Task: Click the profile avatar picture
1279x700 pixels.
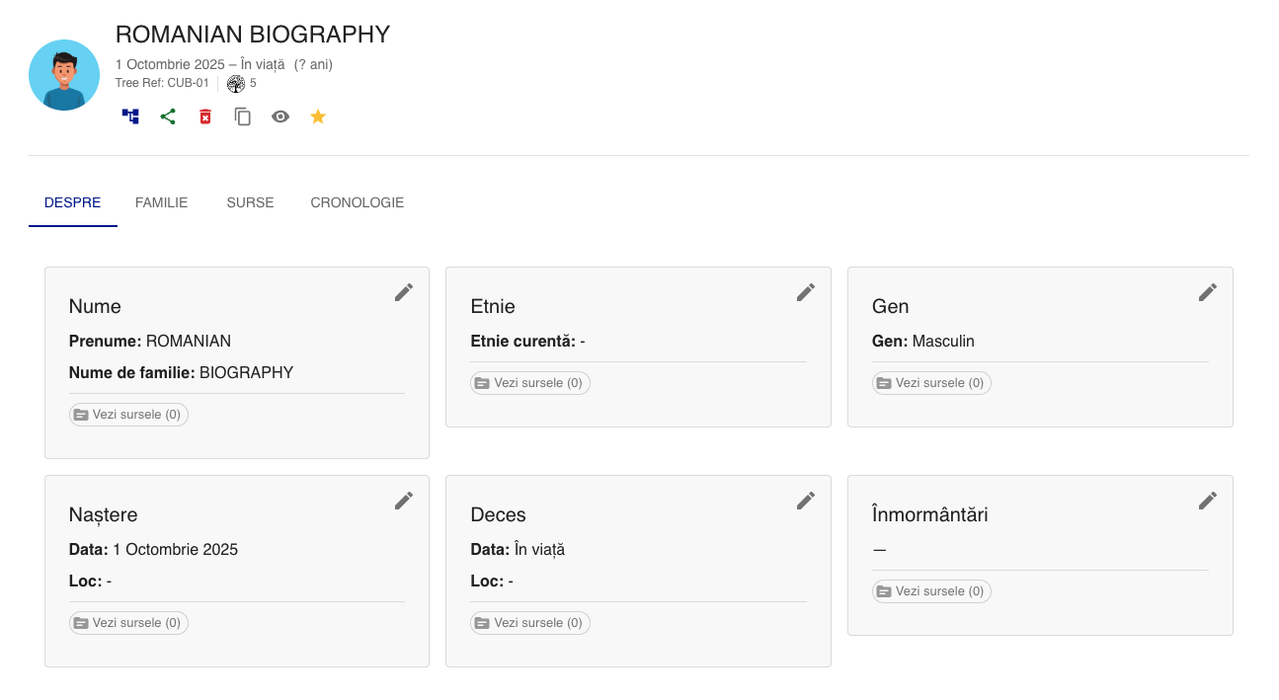Action: (64, 75)
